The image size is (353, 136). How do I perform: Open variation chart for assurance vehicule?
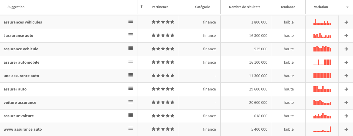[322, 49]
